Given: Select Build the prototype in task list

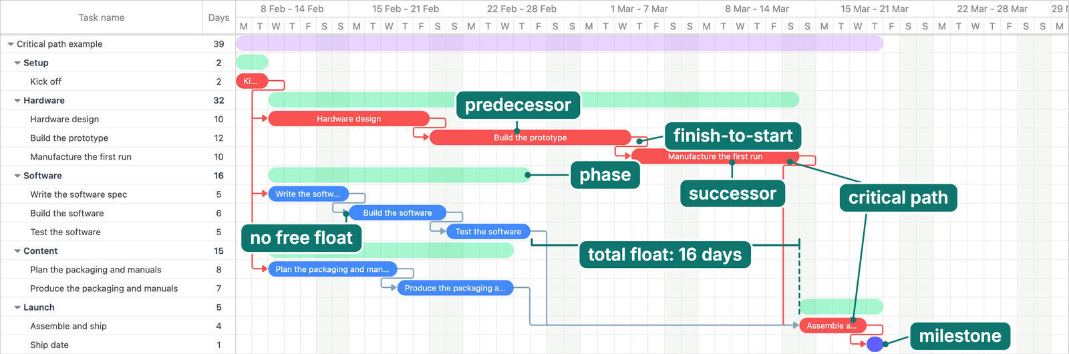Looking at the screenshot, I should click(69, 138).
